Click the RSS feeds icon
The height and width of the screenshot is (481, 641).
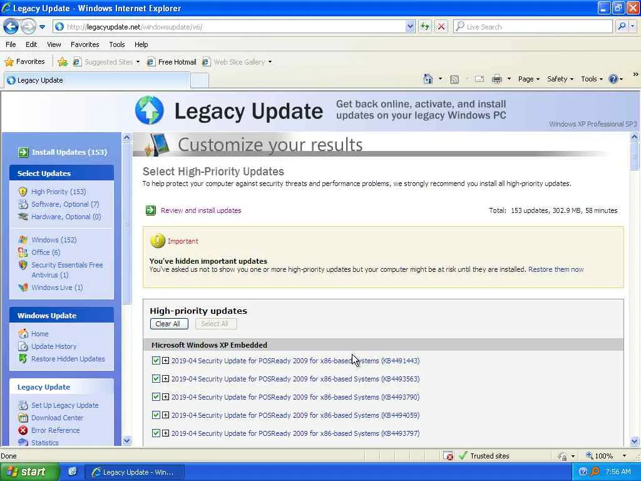coord(454,79)
